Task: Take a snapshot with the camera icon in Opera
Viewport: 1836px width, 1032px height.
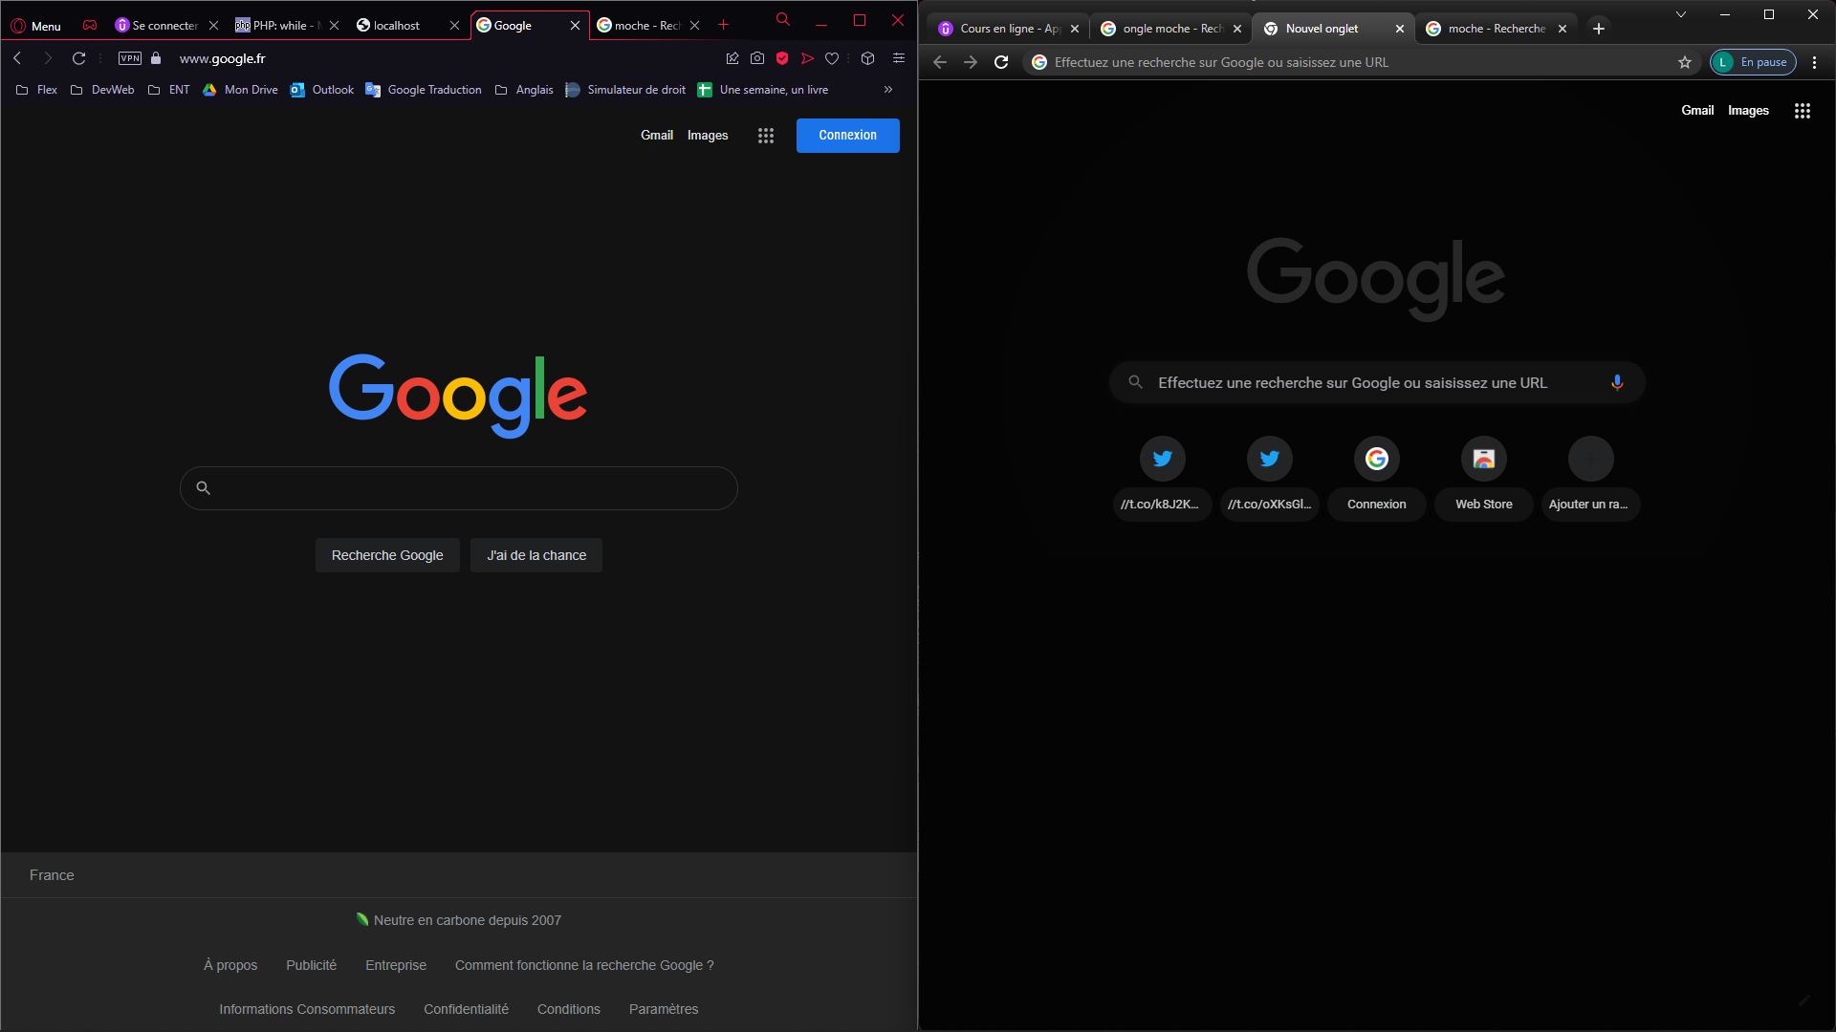Action: pos(757,58)
